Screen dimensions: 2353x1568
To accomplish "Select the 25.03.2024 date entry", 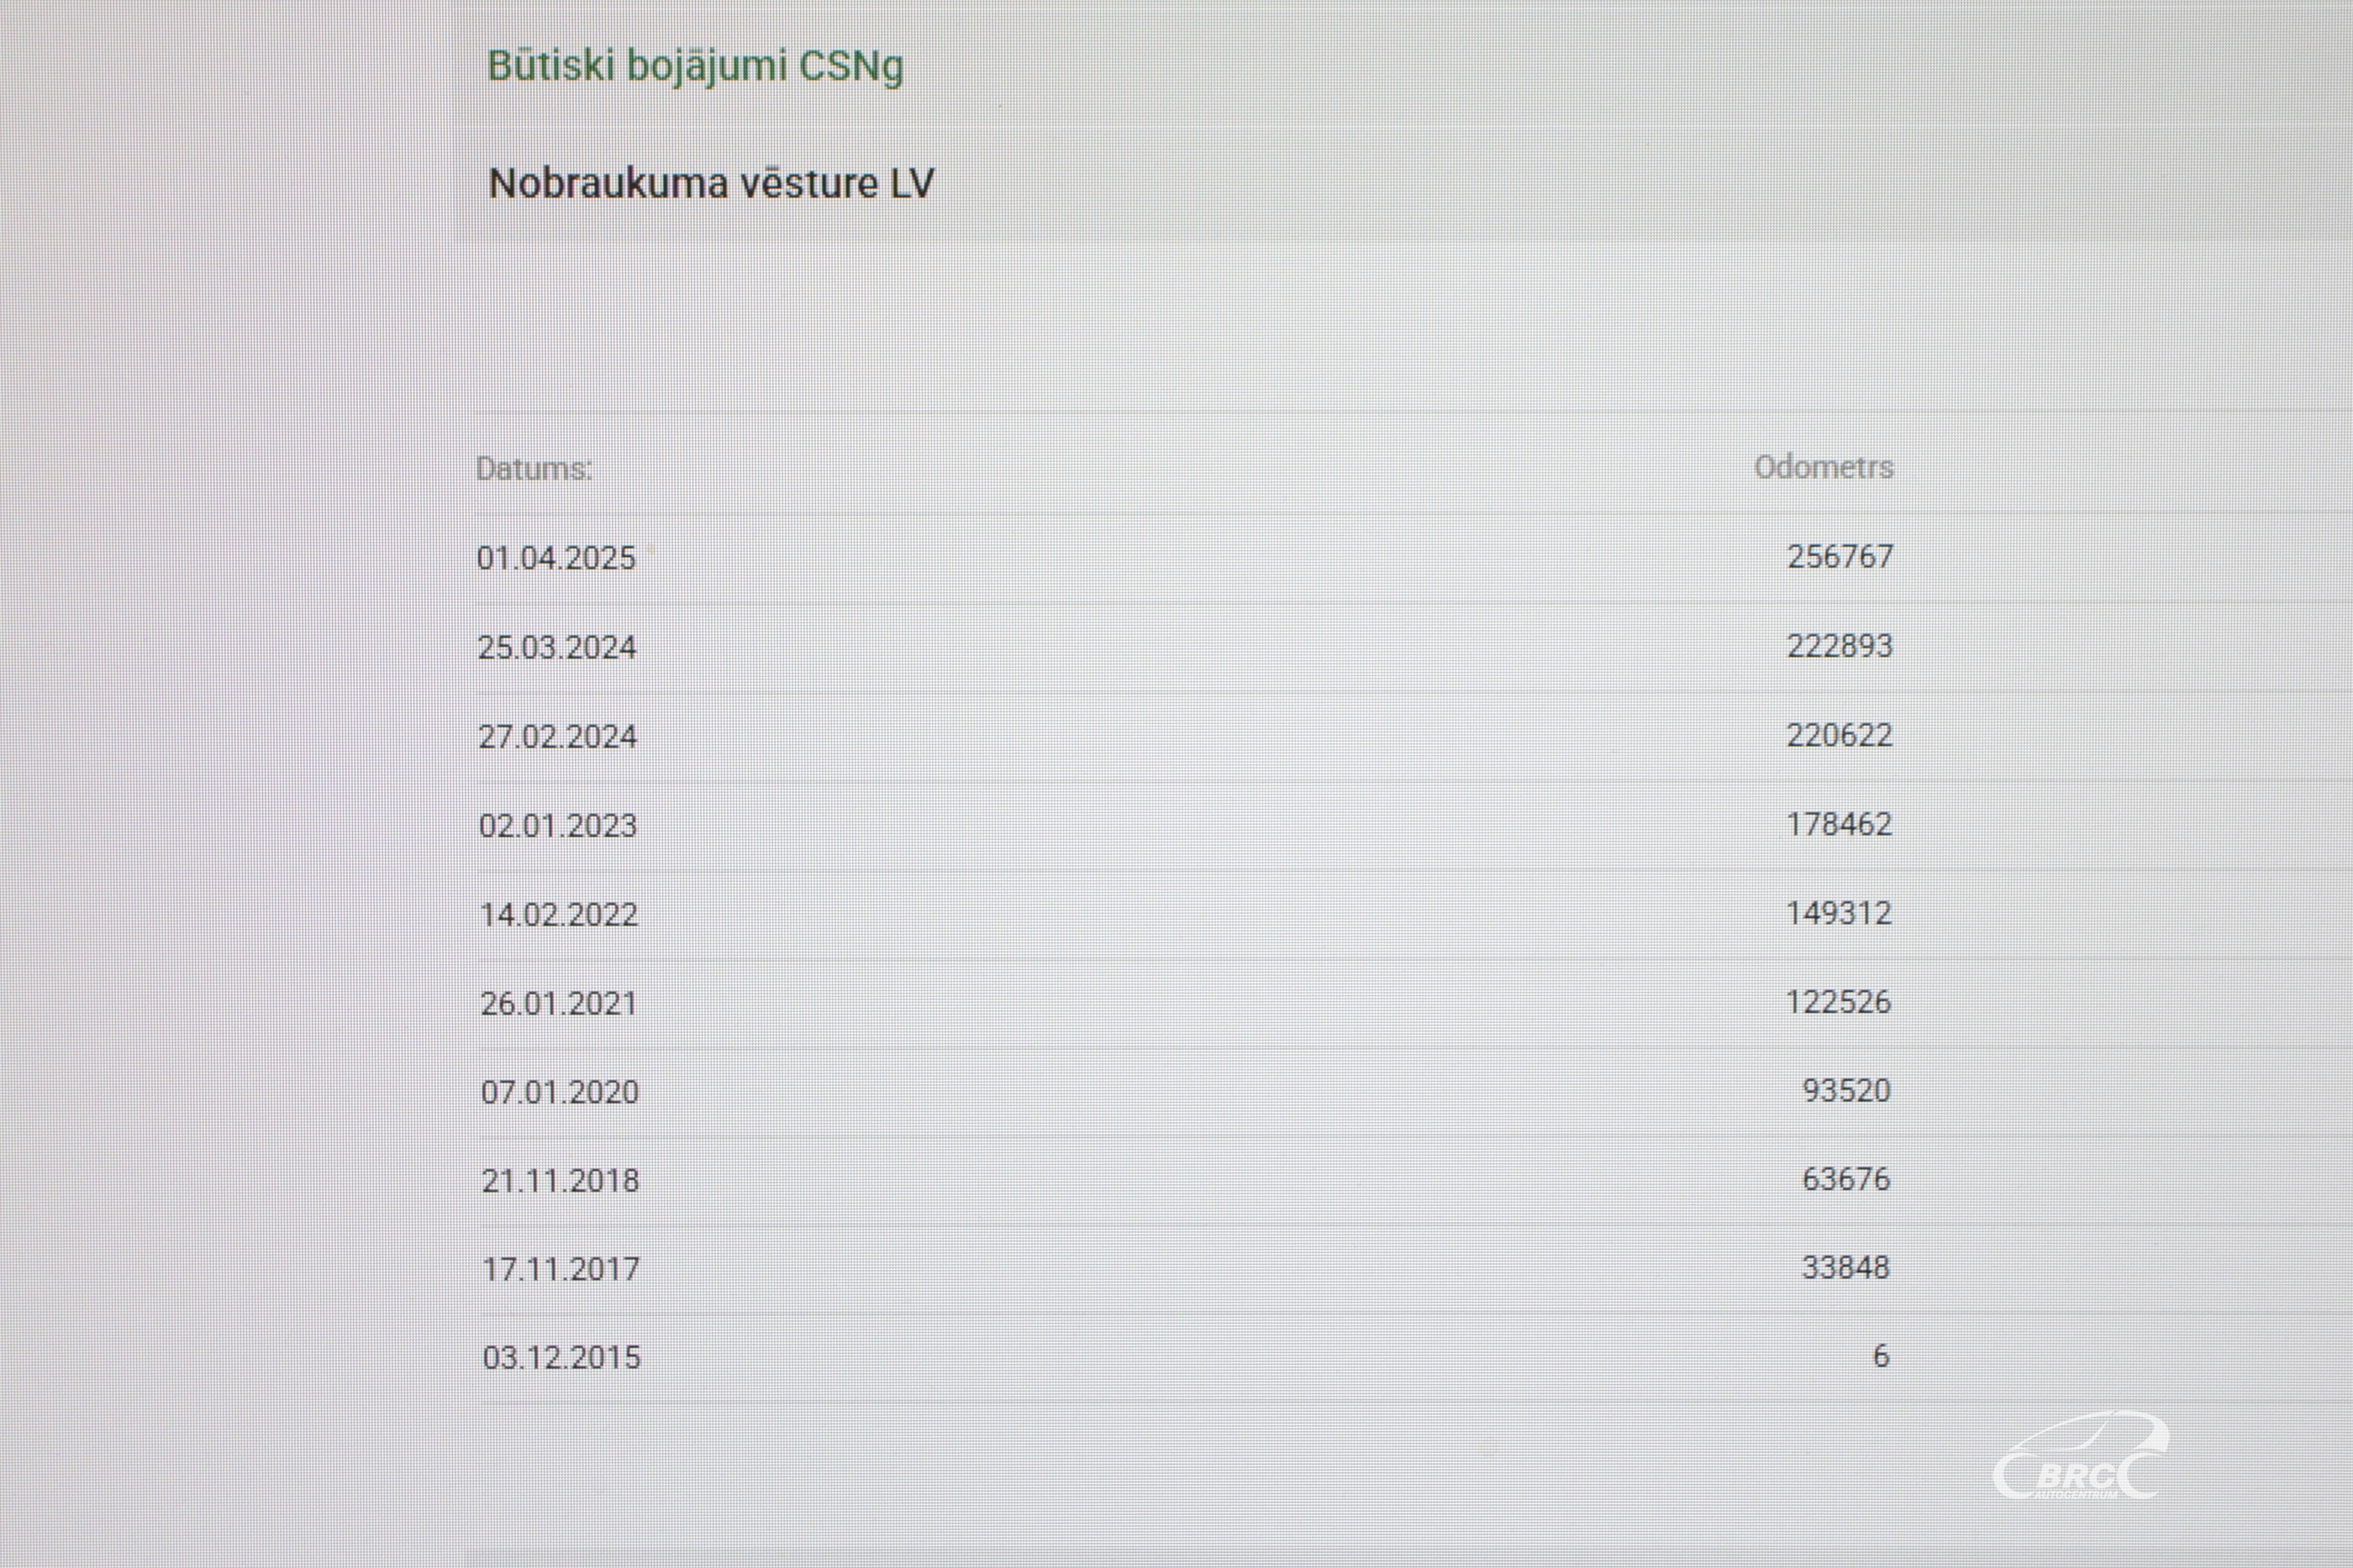I will (557, 647).
